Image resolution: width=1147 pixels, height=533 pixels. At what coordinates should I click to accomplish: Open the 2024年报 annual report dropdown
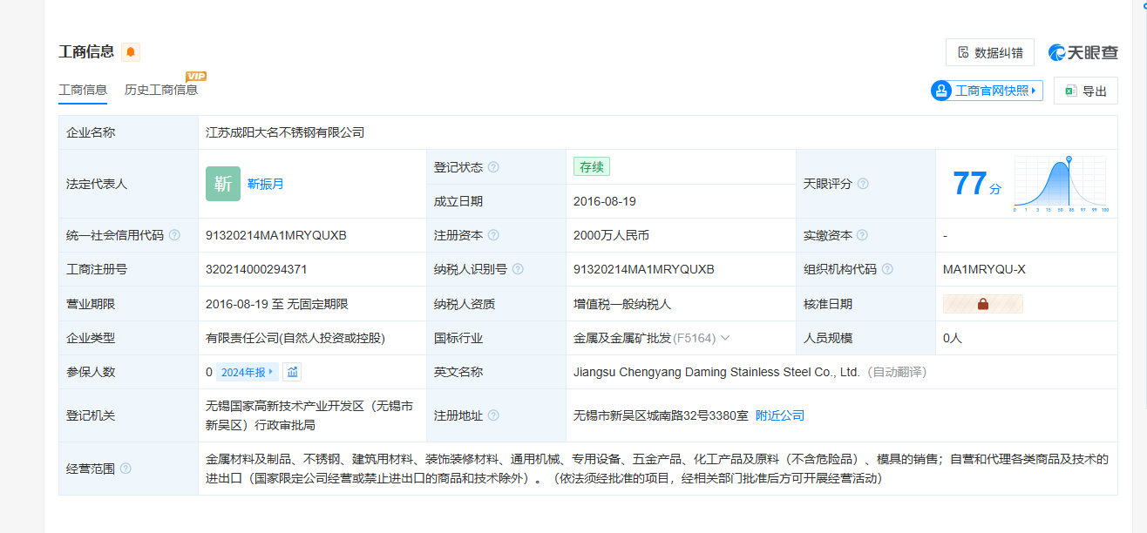pyautogui.click(x=248, y=372)
